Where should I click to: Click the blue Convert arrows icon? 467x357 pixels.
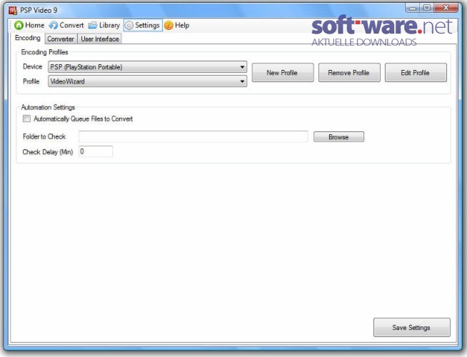click(54, 25)
